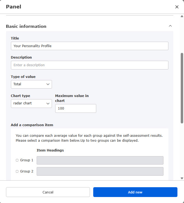Open the Type of value dropdown
This screenshot has width=184, height=203.
coord(31,84)
